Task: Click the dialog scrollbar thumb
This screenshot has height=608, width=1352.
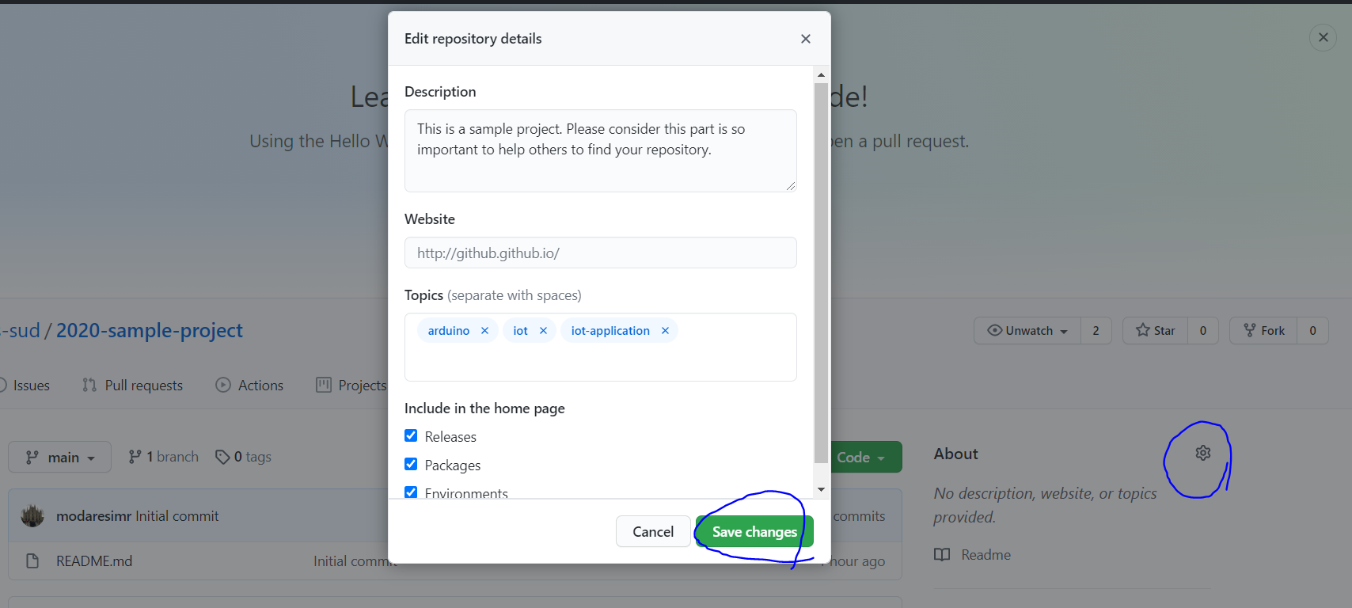Action: (x=821, y=272)
